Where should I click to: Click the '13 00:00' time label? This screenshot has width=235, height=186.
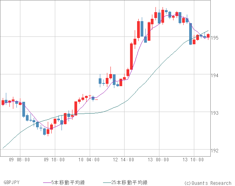pos(158,160)
